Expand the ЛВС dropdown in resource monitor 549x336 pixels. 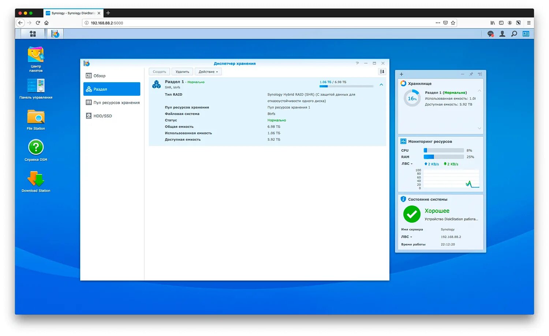pos(407,164)
